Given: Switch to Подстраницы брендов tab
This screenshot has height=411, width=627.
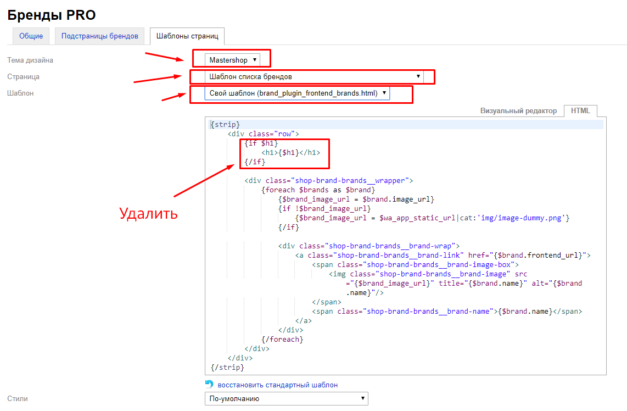Looking at the screenshot, I should (100, 36).
